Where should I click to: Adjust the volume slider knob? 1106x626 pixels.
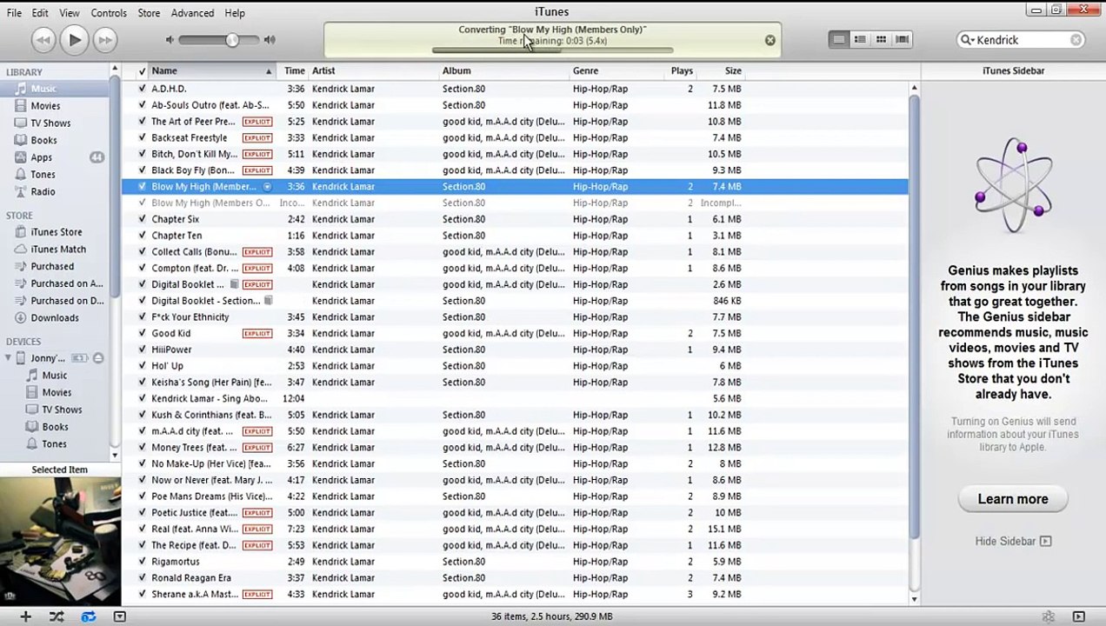pyautogui.click(x=232, y=40)
